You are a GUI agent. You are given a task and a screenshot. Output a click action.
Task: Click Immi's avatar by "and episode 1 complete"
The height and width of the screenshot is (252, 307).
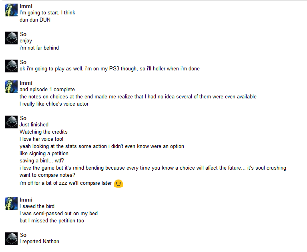pyautogui.click(x=11, y=87)
